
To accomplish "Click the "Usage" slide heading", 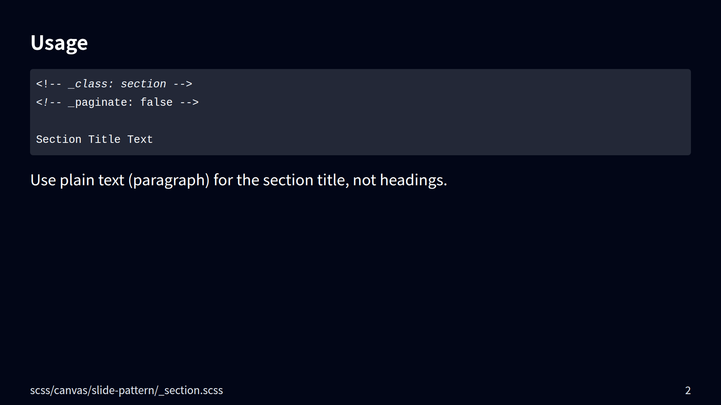I will (59, 43).
